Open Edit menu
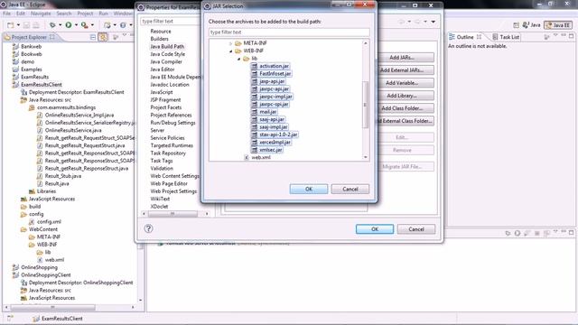This screenshot has width=578, height=325. click(21, 14)
